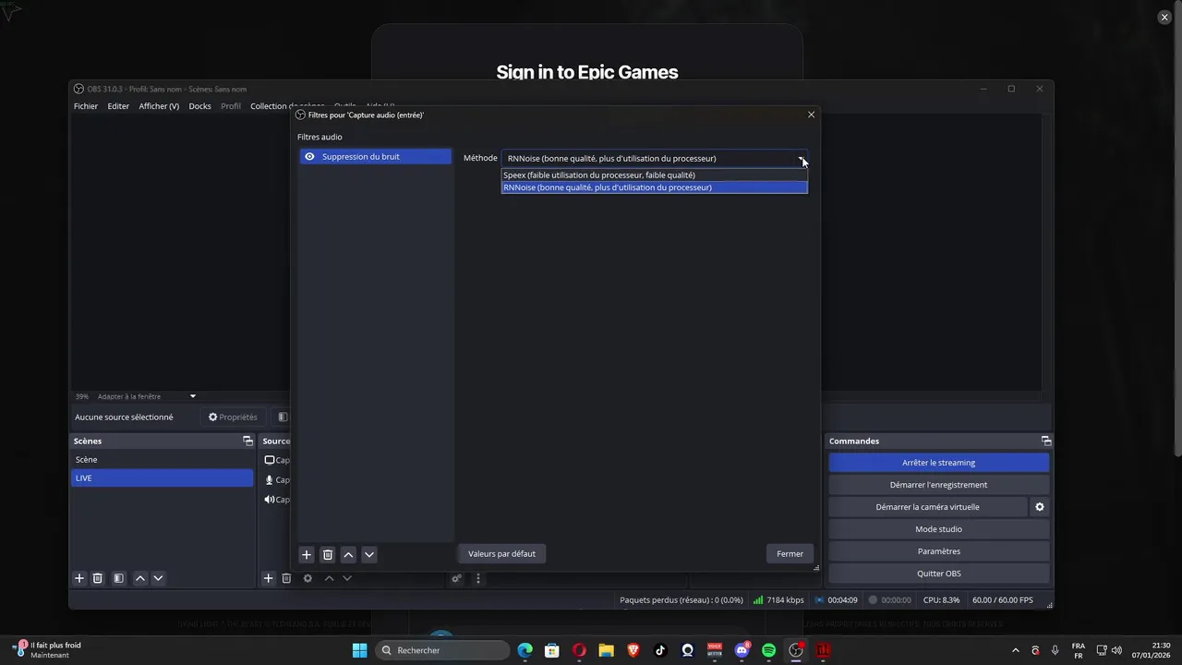Toggle visibility of Suppression du bruit filter
The width and height of the screenshot is (1182, 665).
[309, 157]
